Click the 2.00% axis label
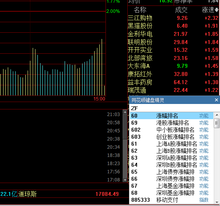 coord(113,11)
